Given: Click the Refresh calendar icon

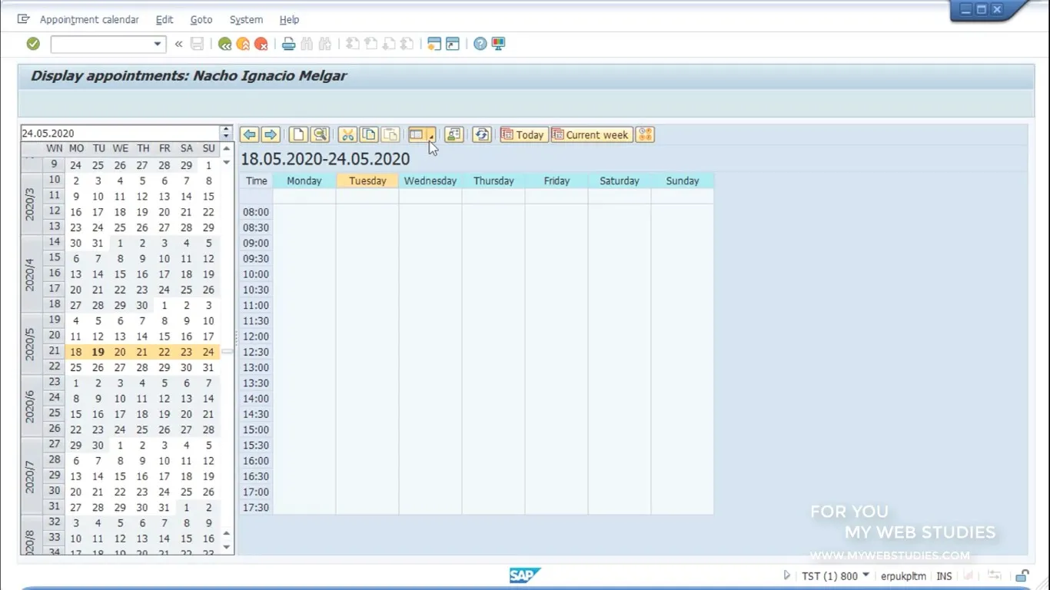Looking at the screenshot, I should pyautogui.click(x=482, y=134).
